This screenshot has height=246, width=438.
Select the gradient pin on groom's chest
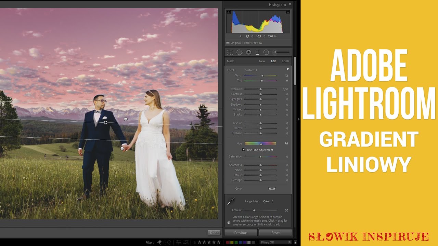[105, 122]
